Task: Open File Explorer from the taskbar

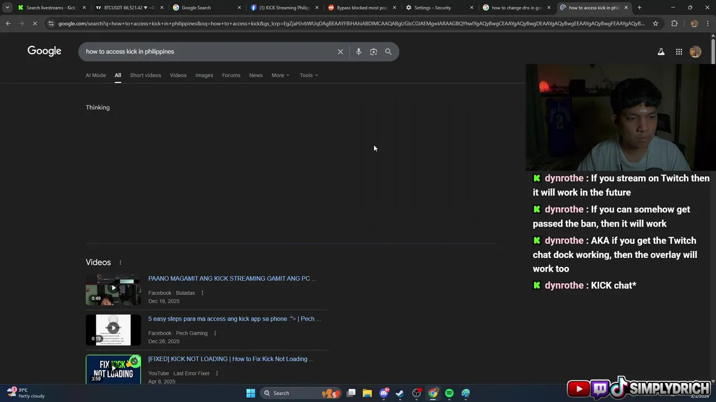Action: 367,393
